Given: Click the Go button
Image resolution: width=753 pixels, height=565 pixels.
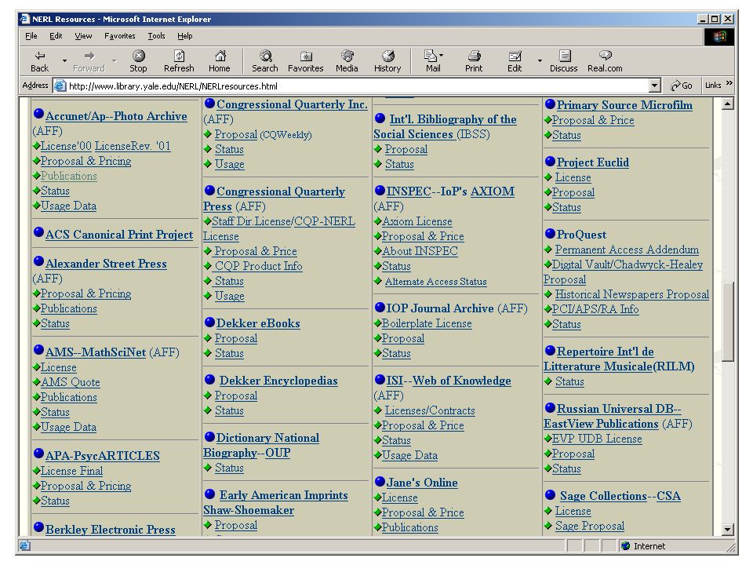Looking at the screenshot, I should [x=682, y=86].
